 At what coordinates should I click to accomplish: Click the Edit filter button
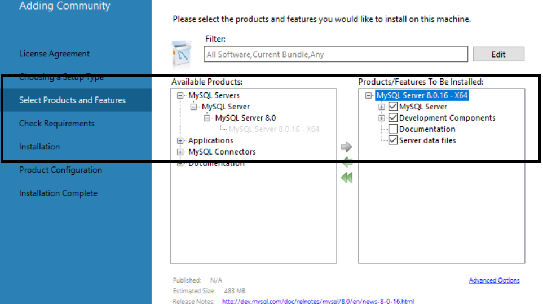[498, 54]
